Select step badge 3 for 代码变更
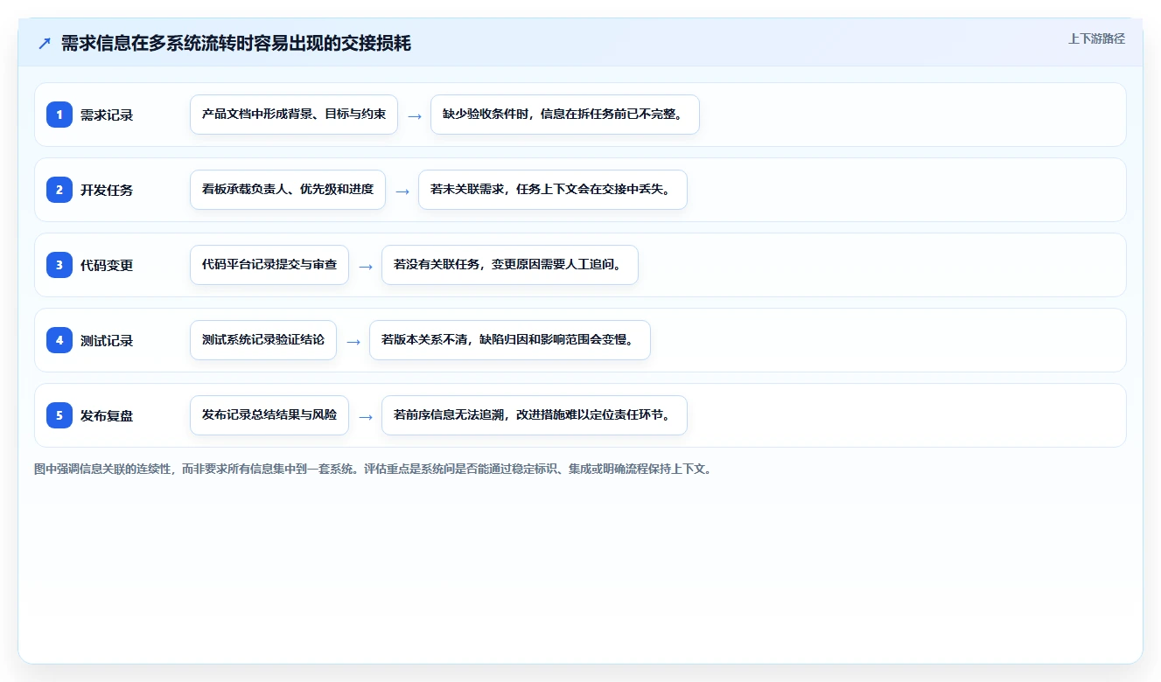The width and height of the screenshot is (1161, 682). coord(59,265)
